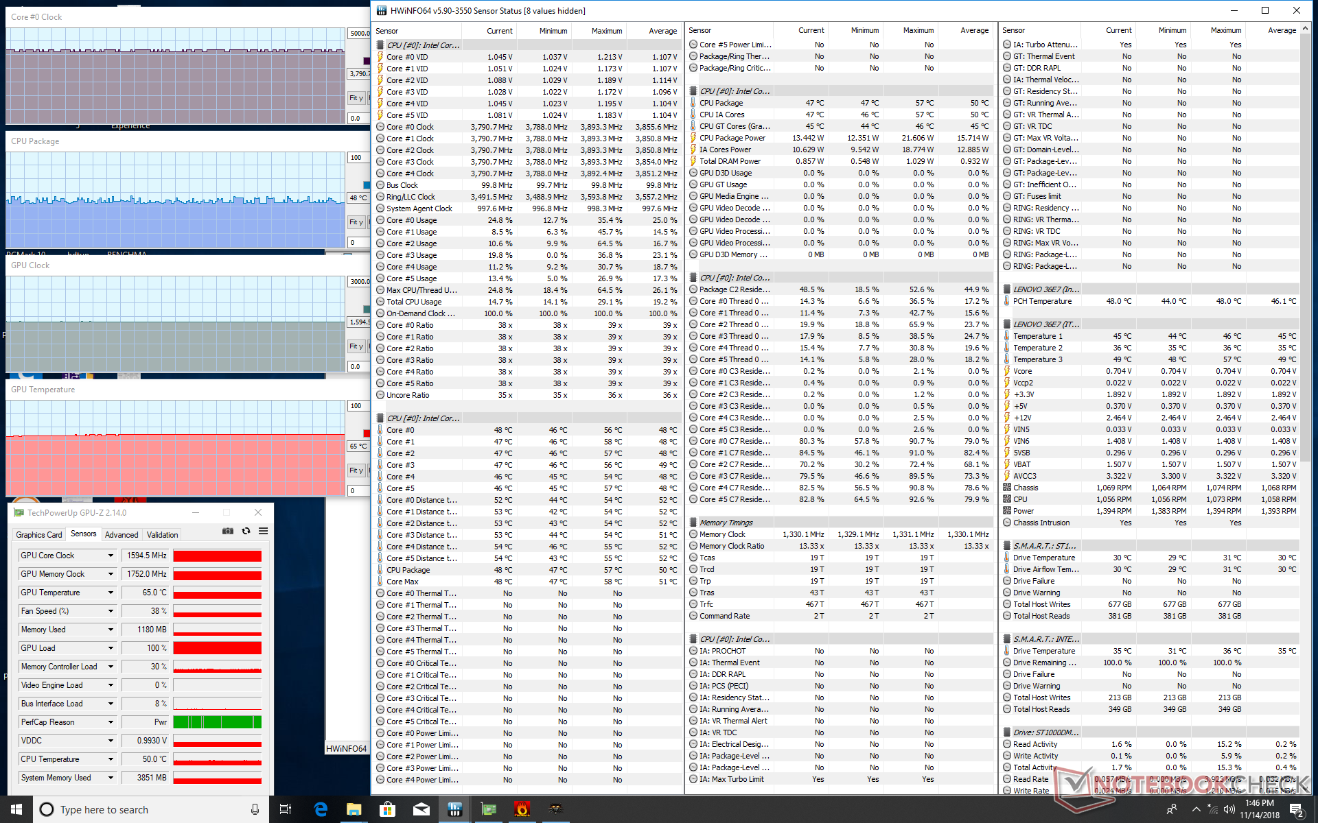The width and height of the screenshot is (1318, 823).
Task: Click blue color swatch in CPU Package graph
Action: 367,185
